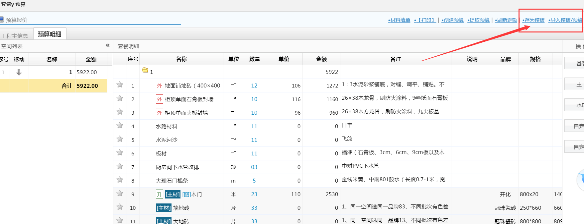
Task: Switch to 工程主信息 tab
Action: (15, 36)
